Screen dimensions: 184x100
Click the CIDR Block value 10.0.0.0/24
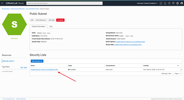[44, 36]
